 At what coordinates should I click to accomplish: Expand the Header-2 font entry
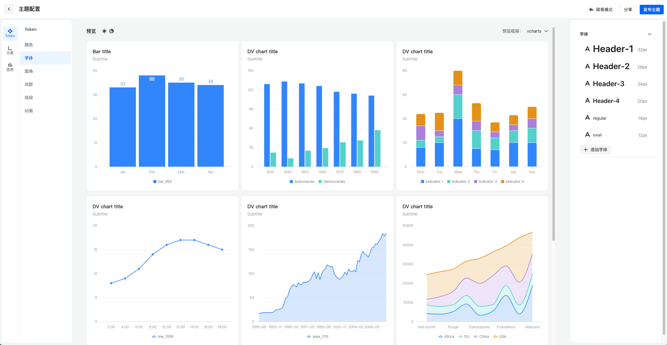611,66
